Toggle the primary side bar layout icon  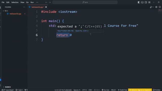point(139,2)
